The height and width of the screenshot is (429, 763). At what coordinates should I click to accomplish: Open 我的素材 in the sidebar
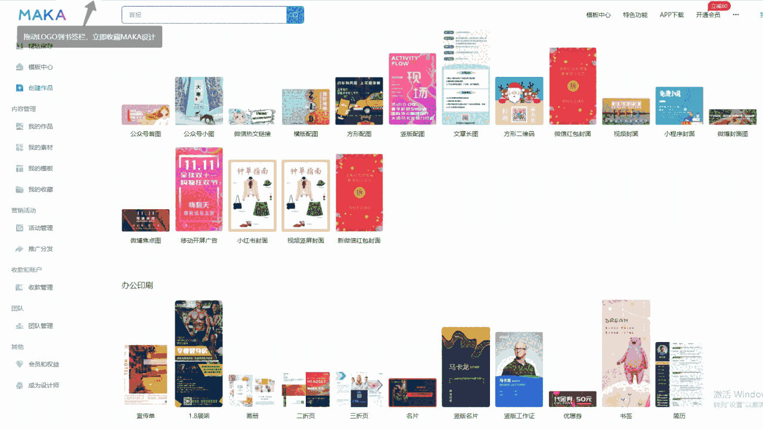coord(41,147)
